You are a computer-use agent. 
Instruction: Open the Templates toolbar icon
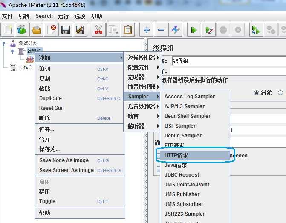pos(22,29)
